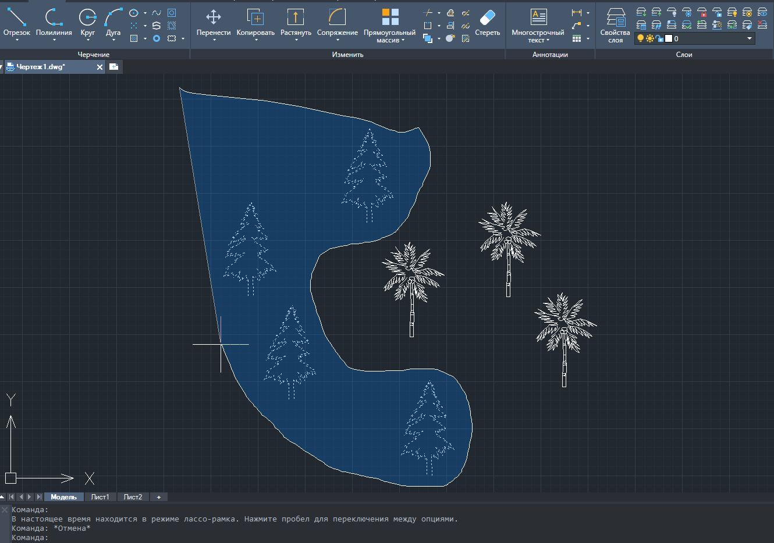
Task: Click the donut ring tool icon
Action: click(157, 38)
